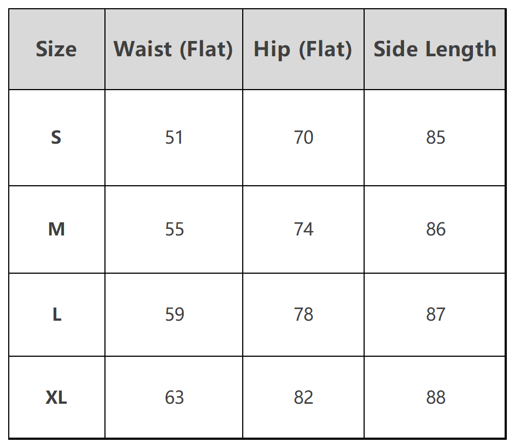
Task: Click side length value 86
Action: pyautogui.click(x=436, y=229)
